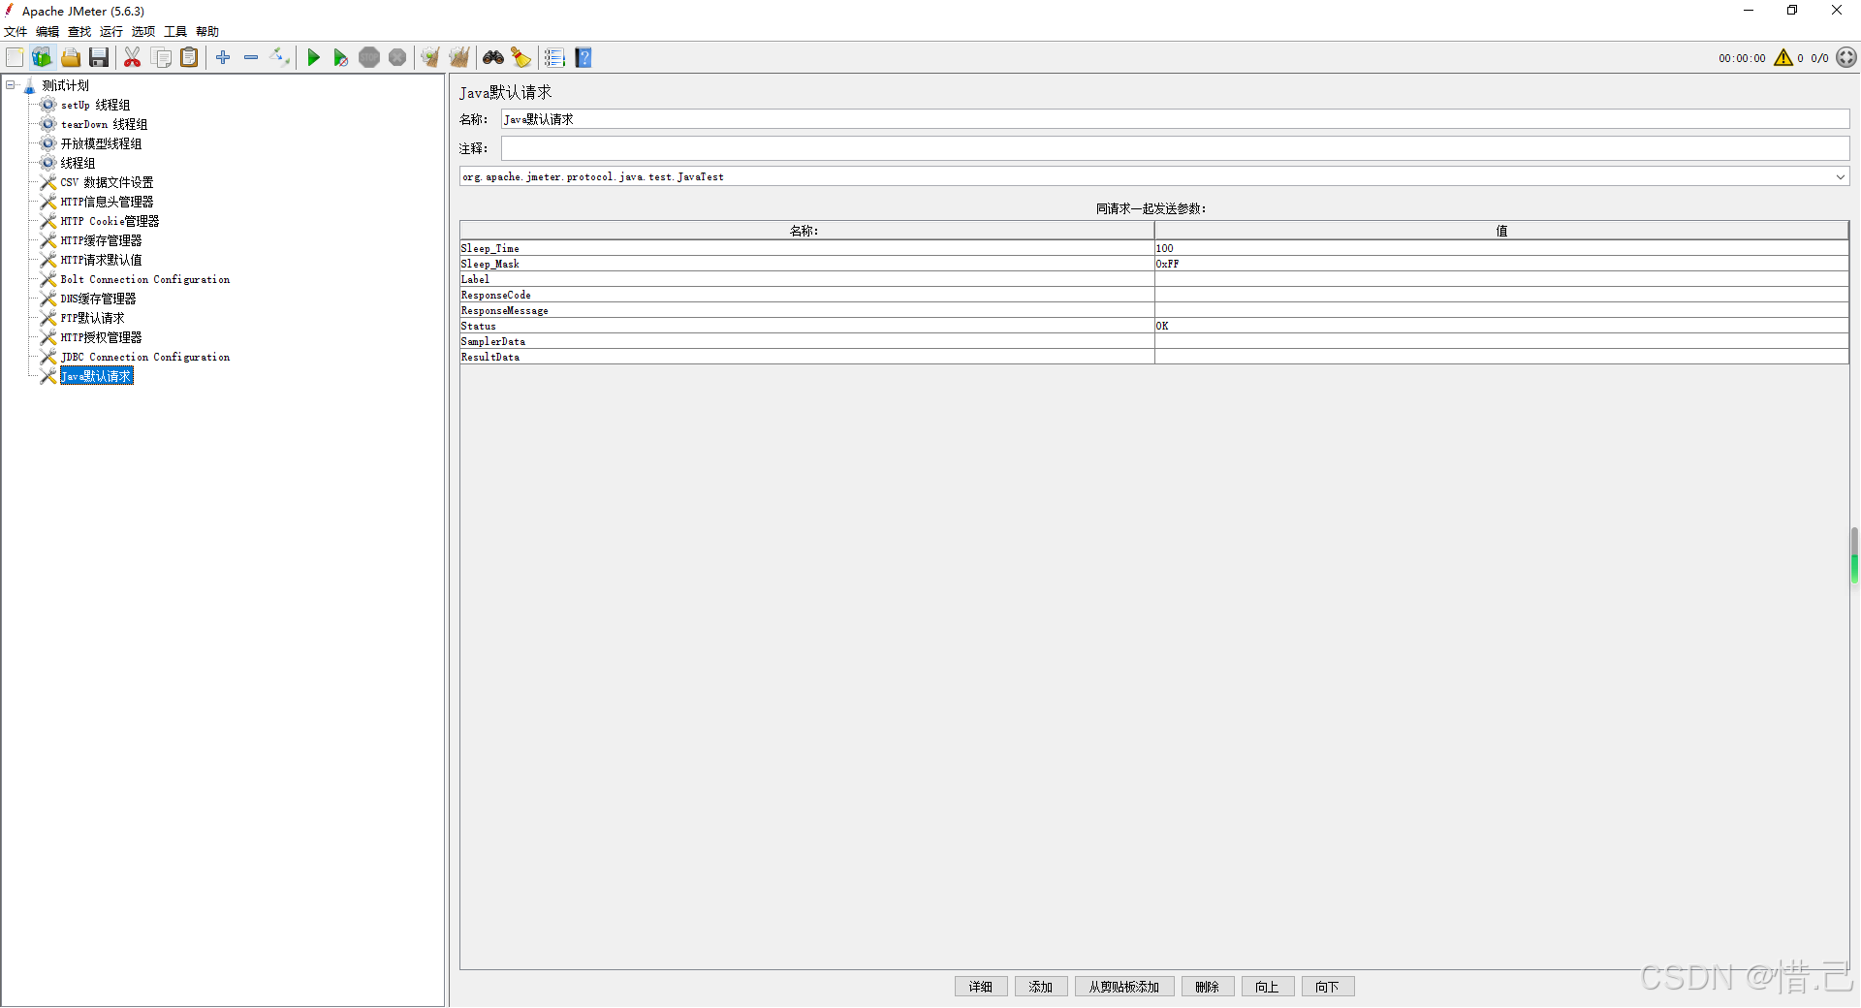Collapse all nodes with minus icon
This screenshot has width=1861, height=1008.
251,58
